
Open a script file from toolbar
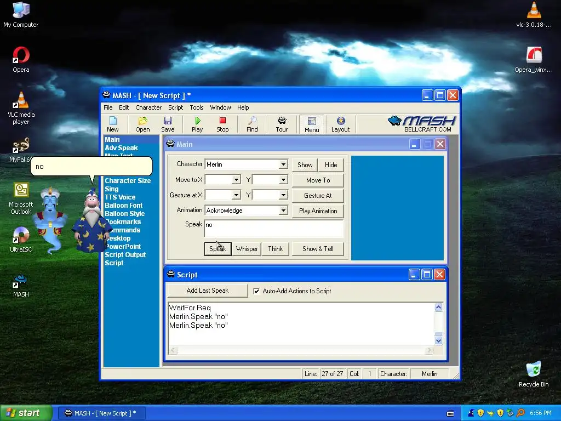(x=142, y=124)
